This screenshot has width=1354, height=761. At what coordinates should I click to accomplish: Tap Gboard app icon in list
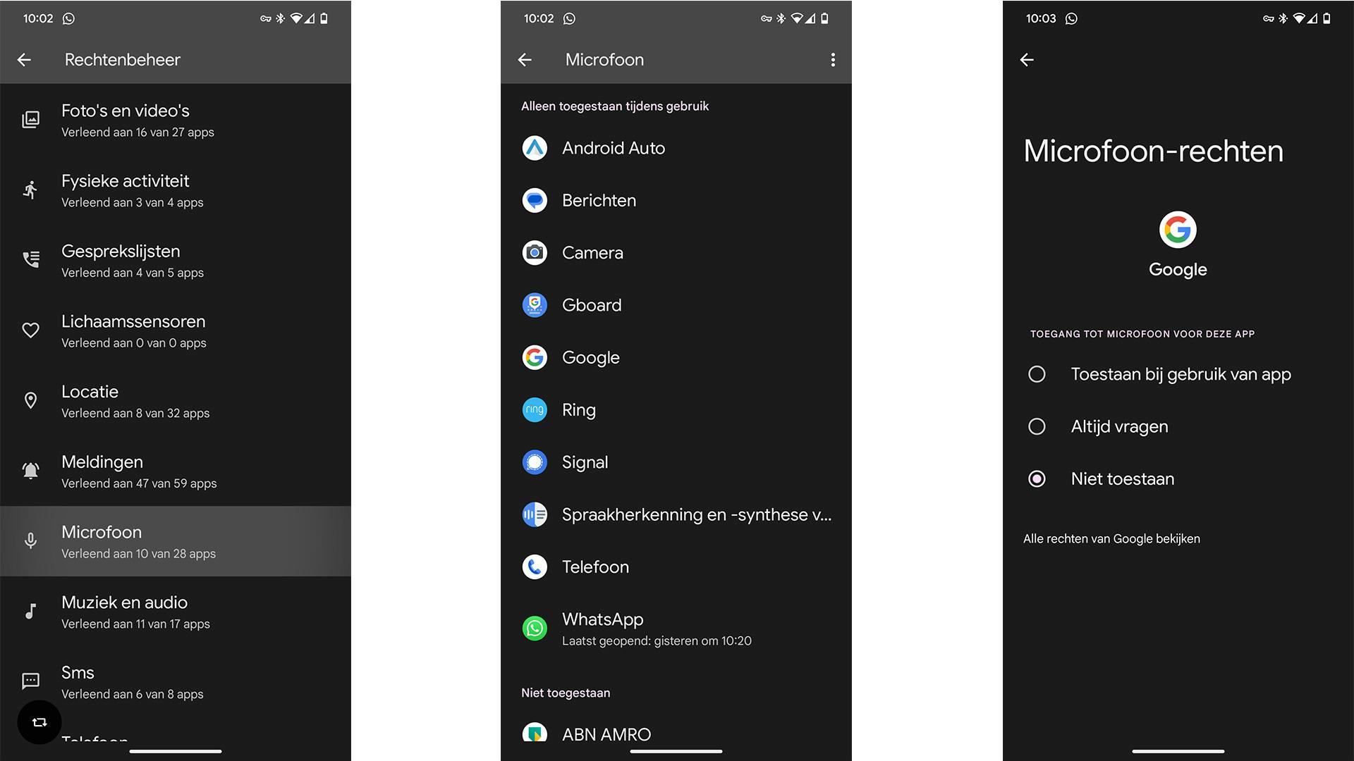(x=535, y=305)
